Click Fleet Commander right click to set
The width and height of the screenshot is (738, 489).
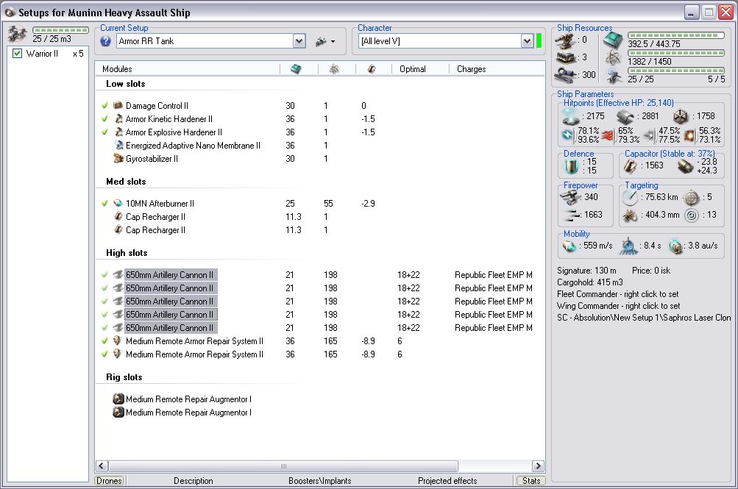(x=617, y=294)
